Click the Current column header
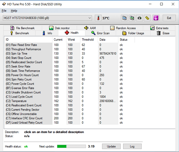This screenshot has width=179, height=152. [x=59, y=40]
